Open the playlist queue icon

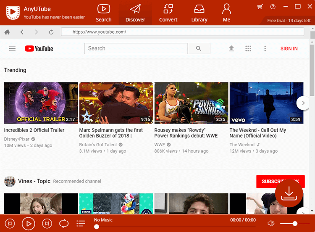pos(81,223)
